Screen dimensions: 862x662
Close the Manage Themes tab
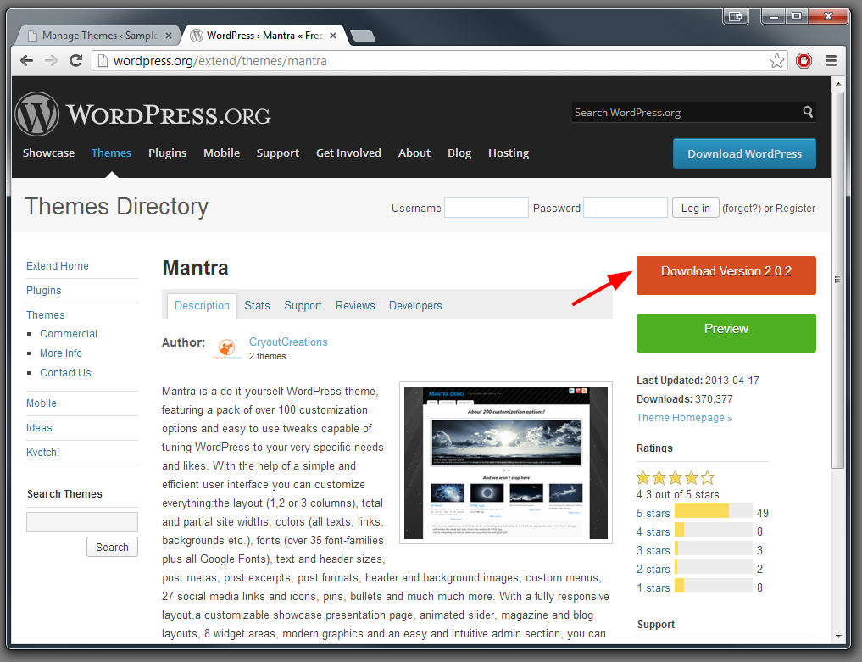169,36
